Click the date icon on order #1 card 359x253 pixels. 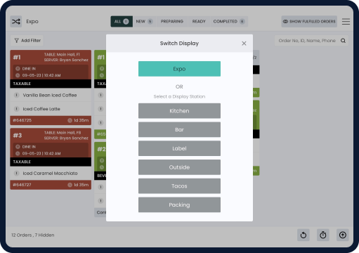click(18, 75)
